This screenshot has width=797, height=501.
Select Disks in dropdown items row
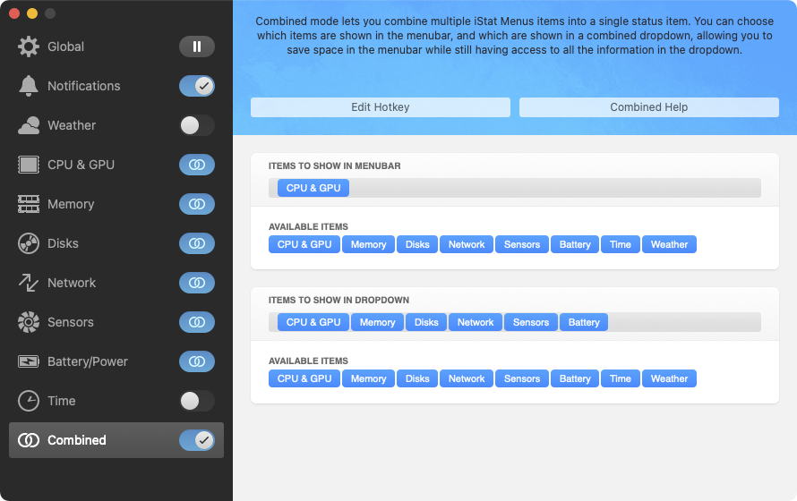426,322
